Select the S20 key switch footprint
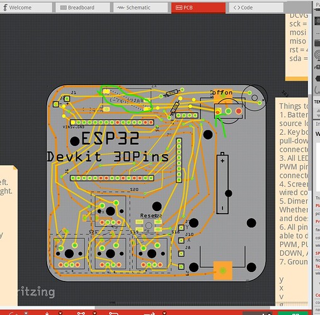The width and height of the screenshot is (320, 315). 110,211
